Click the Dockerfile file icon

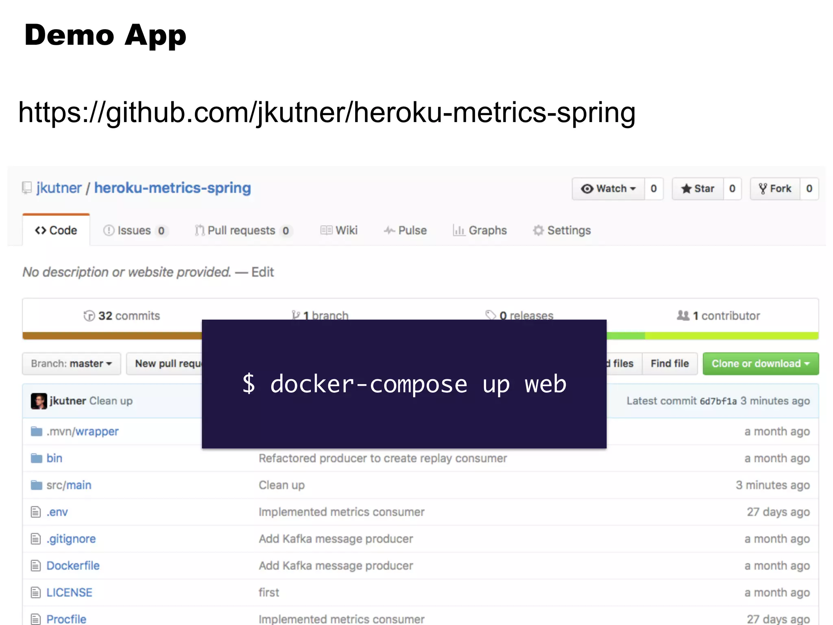[x=36, y=566]
